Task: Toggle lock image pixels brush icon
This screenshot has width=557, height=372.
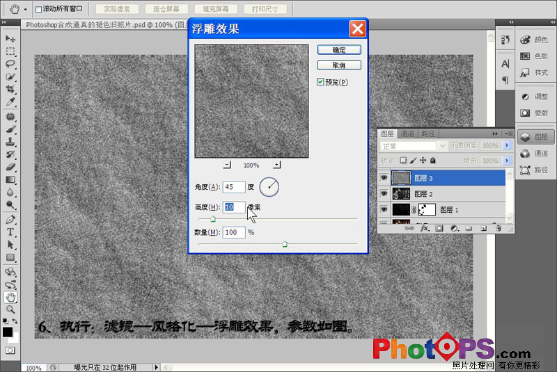Action: [x=413, y=161]
